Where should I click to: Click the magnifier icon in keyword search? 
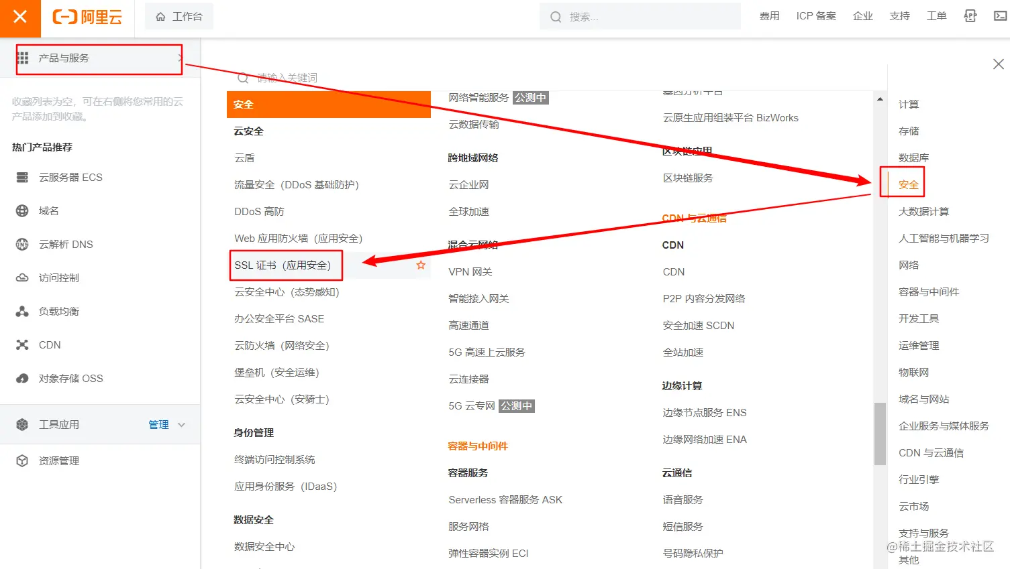point(243,78)
